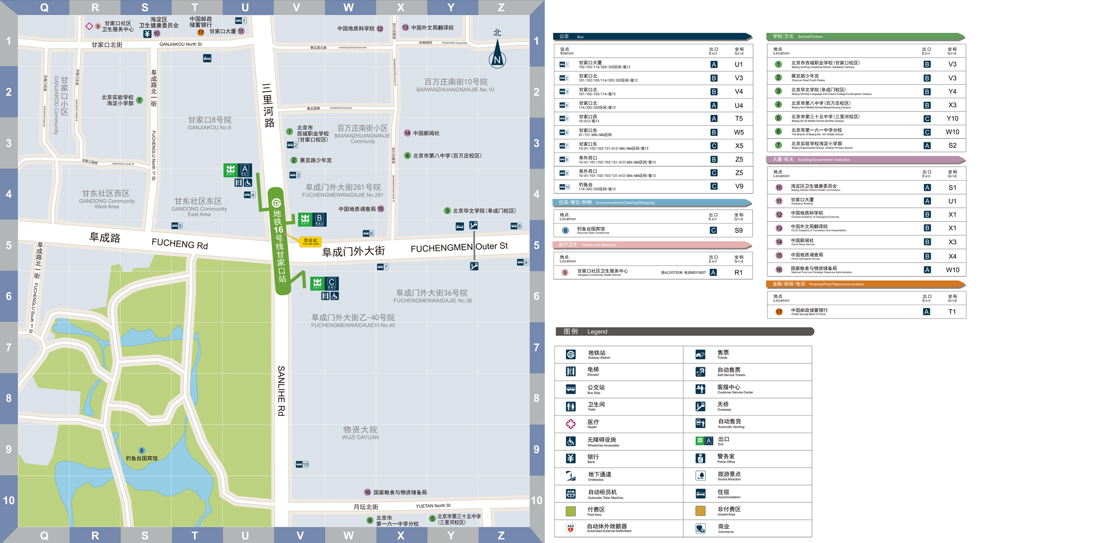Click the Subway Station icon in the legend
The image size is (1106, 543).
[571, 354]
